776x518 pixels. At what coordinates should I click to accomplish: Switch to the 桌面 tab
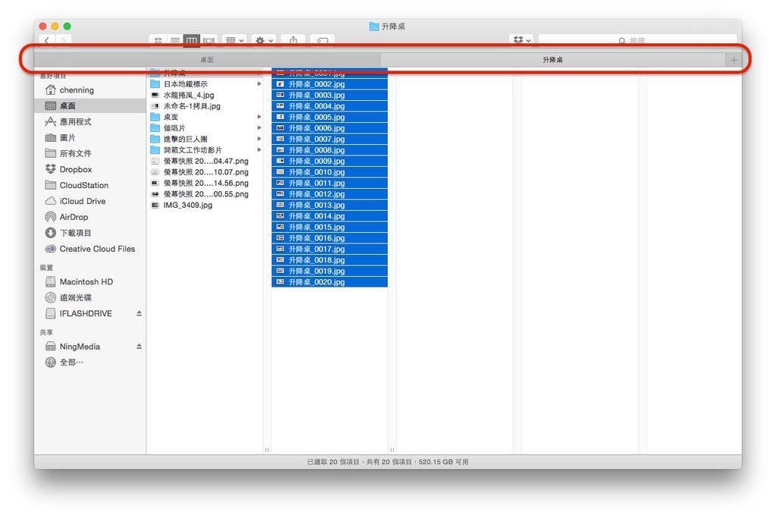pos(207,59)
